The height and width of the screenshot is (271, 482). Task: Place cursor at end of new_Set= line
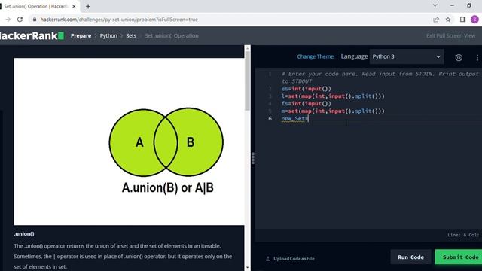(x=308, y=119)
